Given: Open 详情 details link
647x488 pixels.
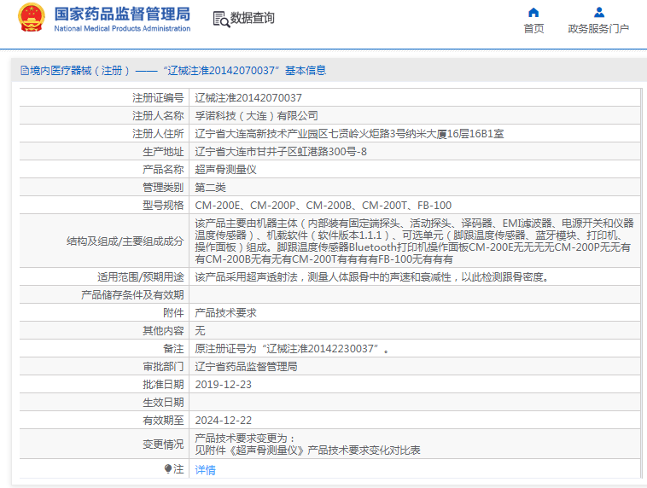Looking at the screenshot, I should pos(205,470).
